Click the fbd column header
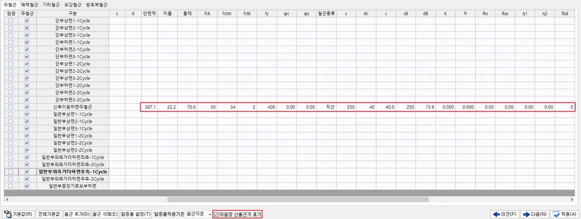Image resolution: width=581 pixels, height=219 pixels. [x=565, y=14]
